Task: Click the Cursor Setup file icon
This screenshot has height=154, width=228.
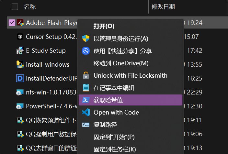Action: (20, 37)
